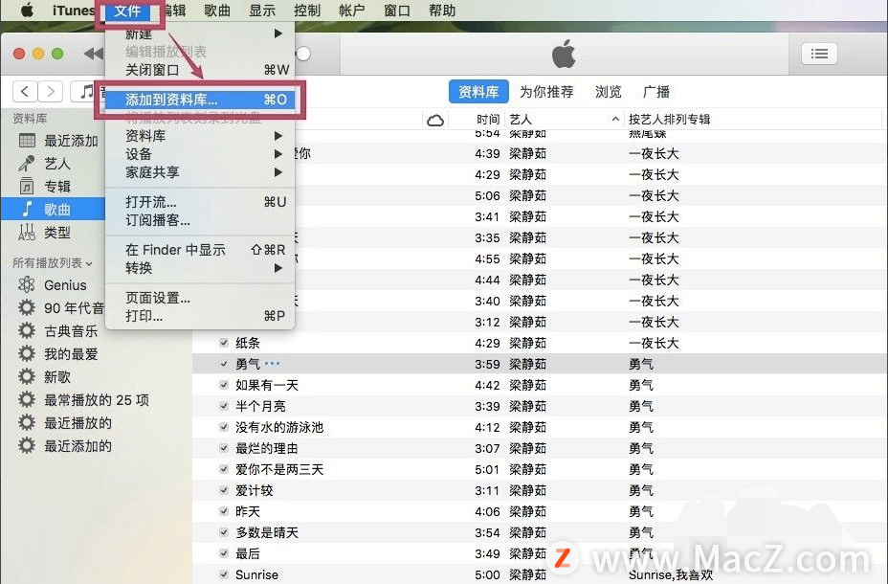Viewport: 888px width, 584px height.
Task: Toggle the 艺人 column sort arrow
Action: [x=615, y=120]
